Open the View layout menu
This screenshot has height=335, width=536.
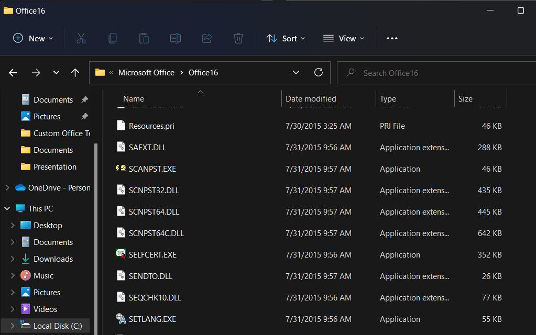344,38
